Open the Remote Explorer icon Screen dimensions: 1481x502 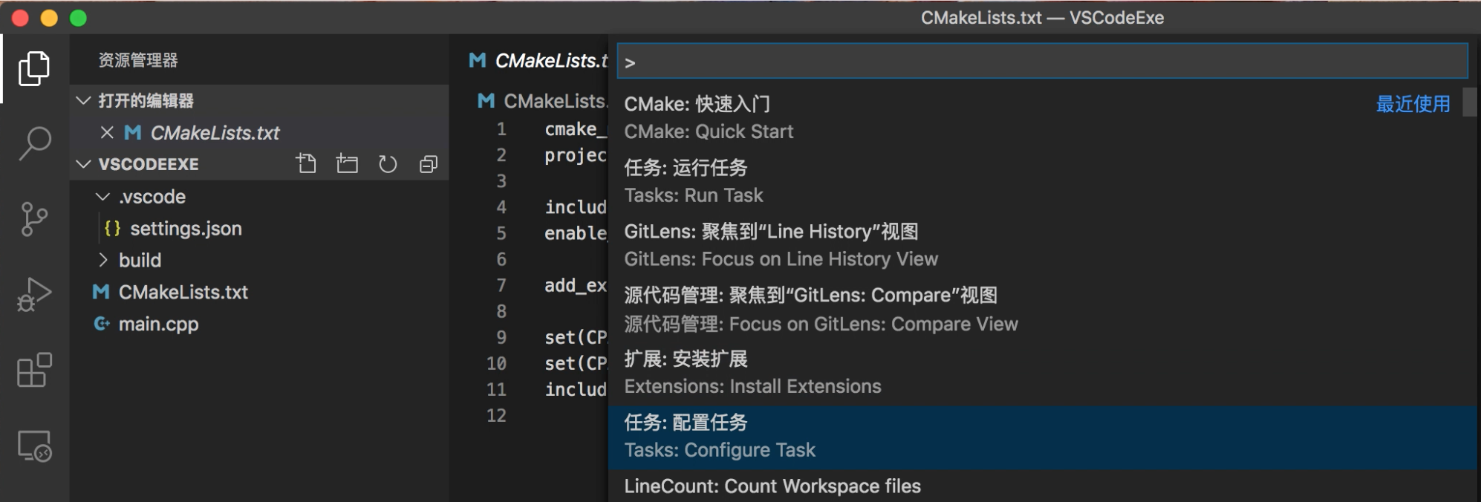[34, 446]
